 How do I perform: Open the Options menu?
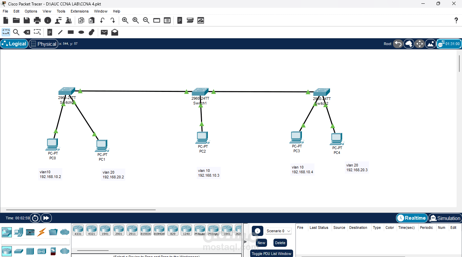(x=31, y=11)
